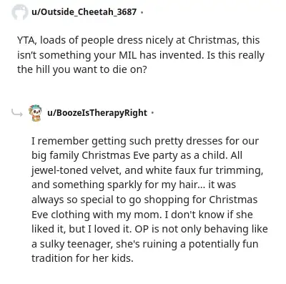Visit u/Outside_Cheetah_3687 profile link

point(84,11)
